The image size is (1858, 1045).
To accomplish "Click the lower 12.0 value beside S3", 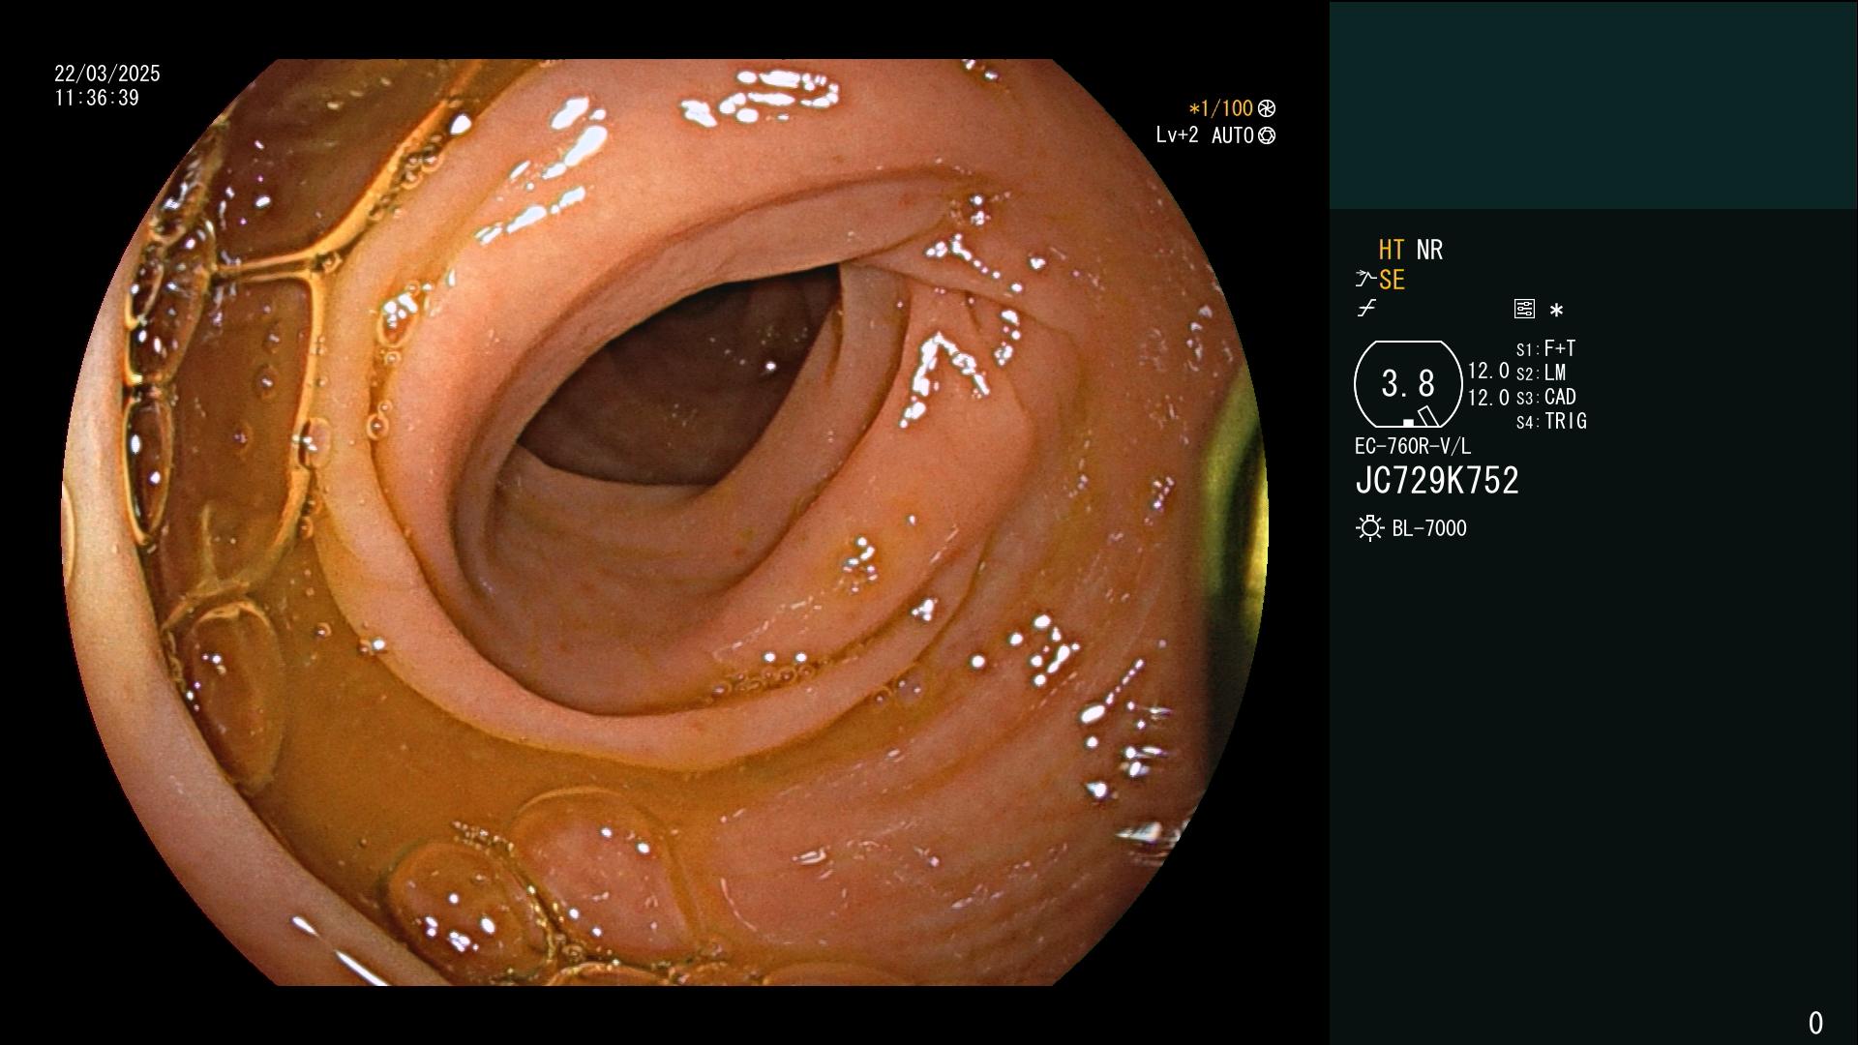I will click(x=1488, y=398).
